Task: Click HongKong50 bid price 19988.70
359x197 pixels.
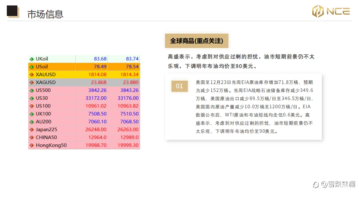Action: (96, 145)
